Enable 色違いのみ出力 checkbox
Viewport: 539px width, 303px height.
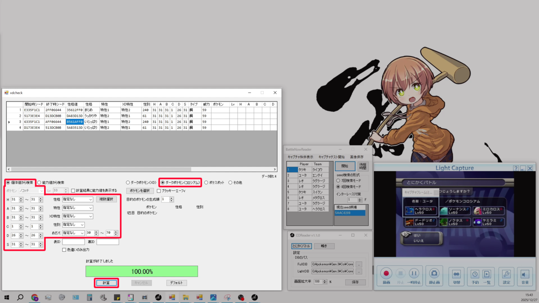pyautogui.click(x=75, y=250)
